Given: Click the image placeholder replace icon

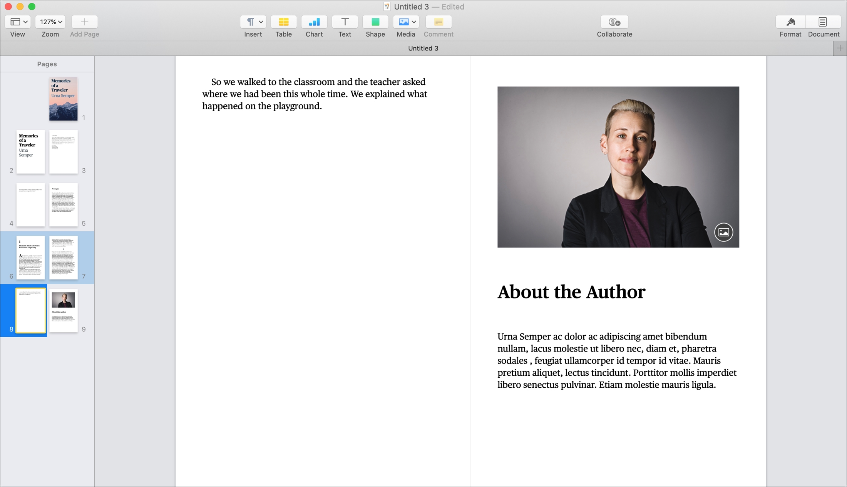Looking at the screenshot, I should click(x=723, y=232).
